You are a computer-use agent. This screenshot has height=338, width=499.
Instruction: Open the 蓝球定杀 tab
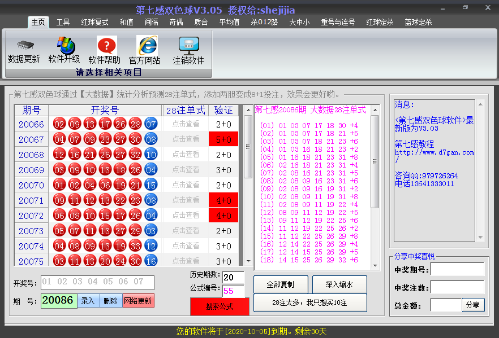coord(418,22)
